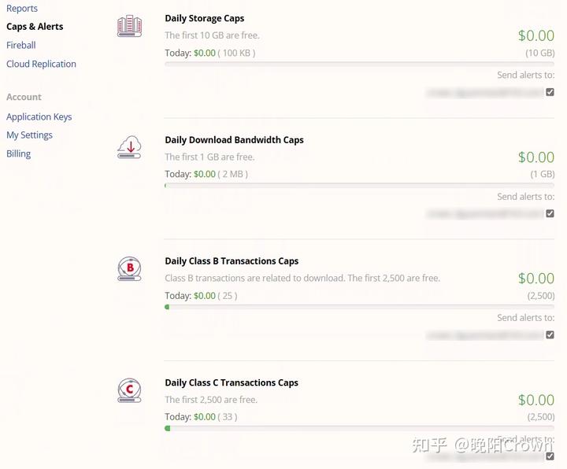Screen dimensions: 567x469
Task: Click the Class C usage progress bar
Action: point(359,428)
